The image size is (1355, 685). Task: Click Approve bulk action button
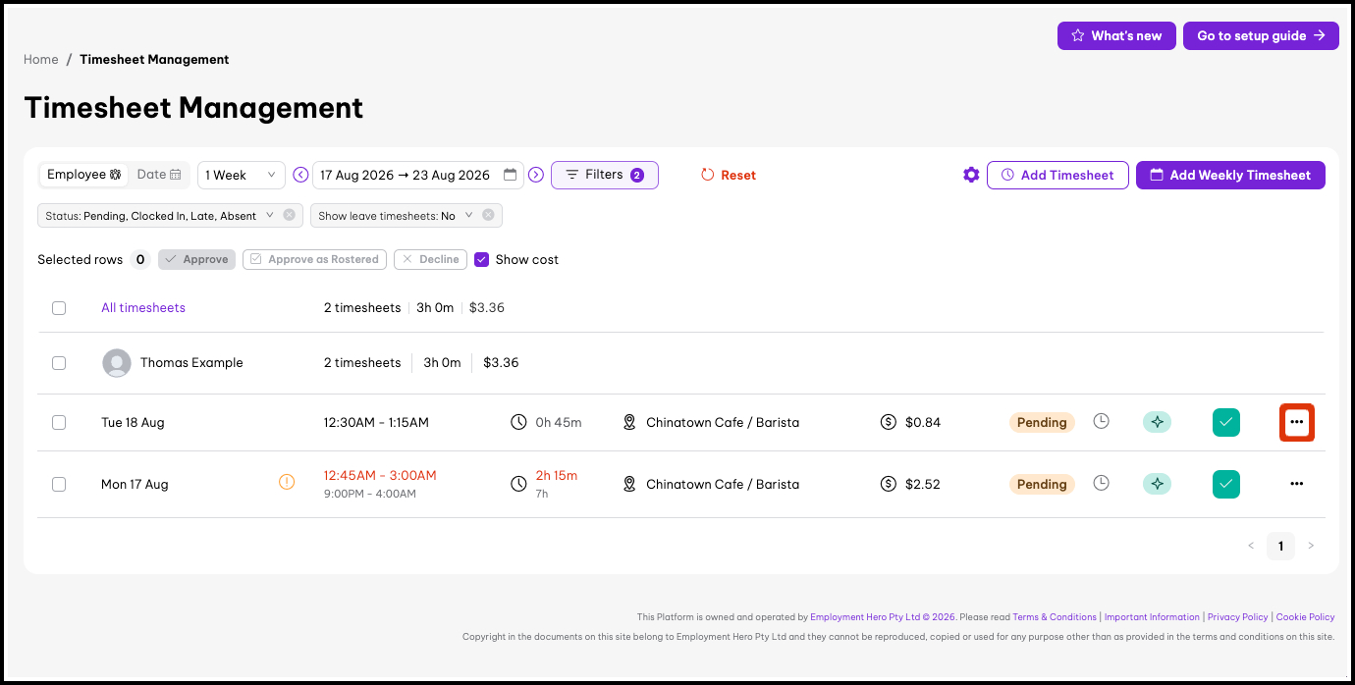point(196,259)
